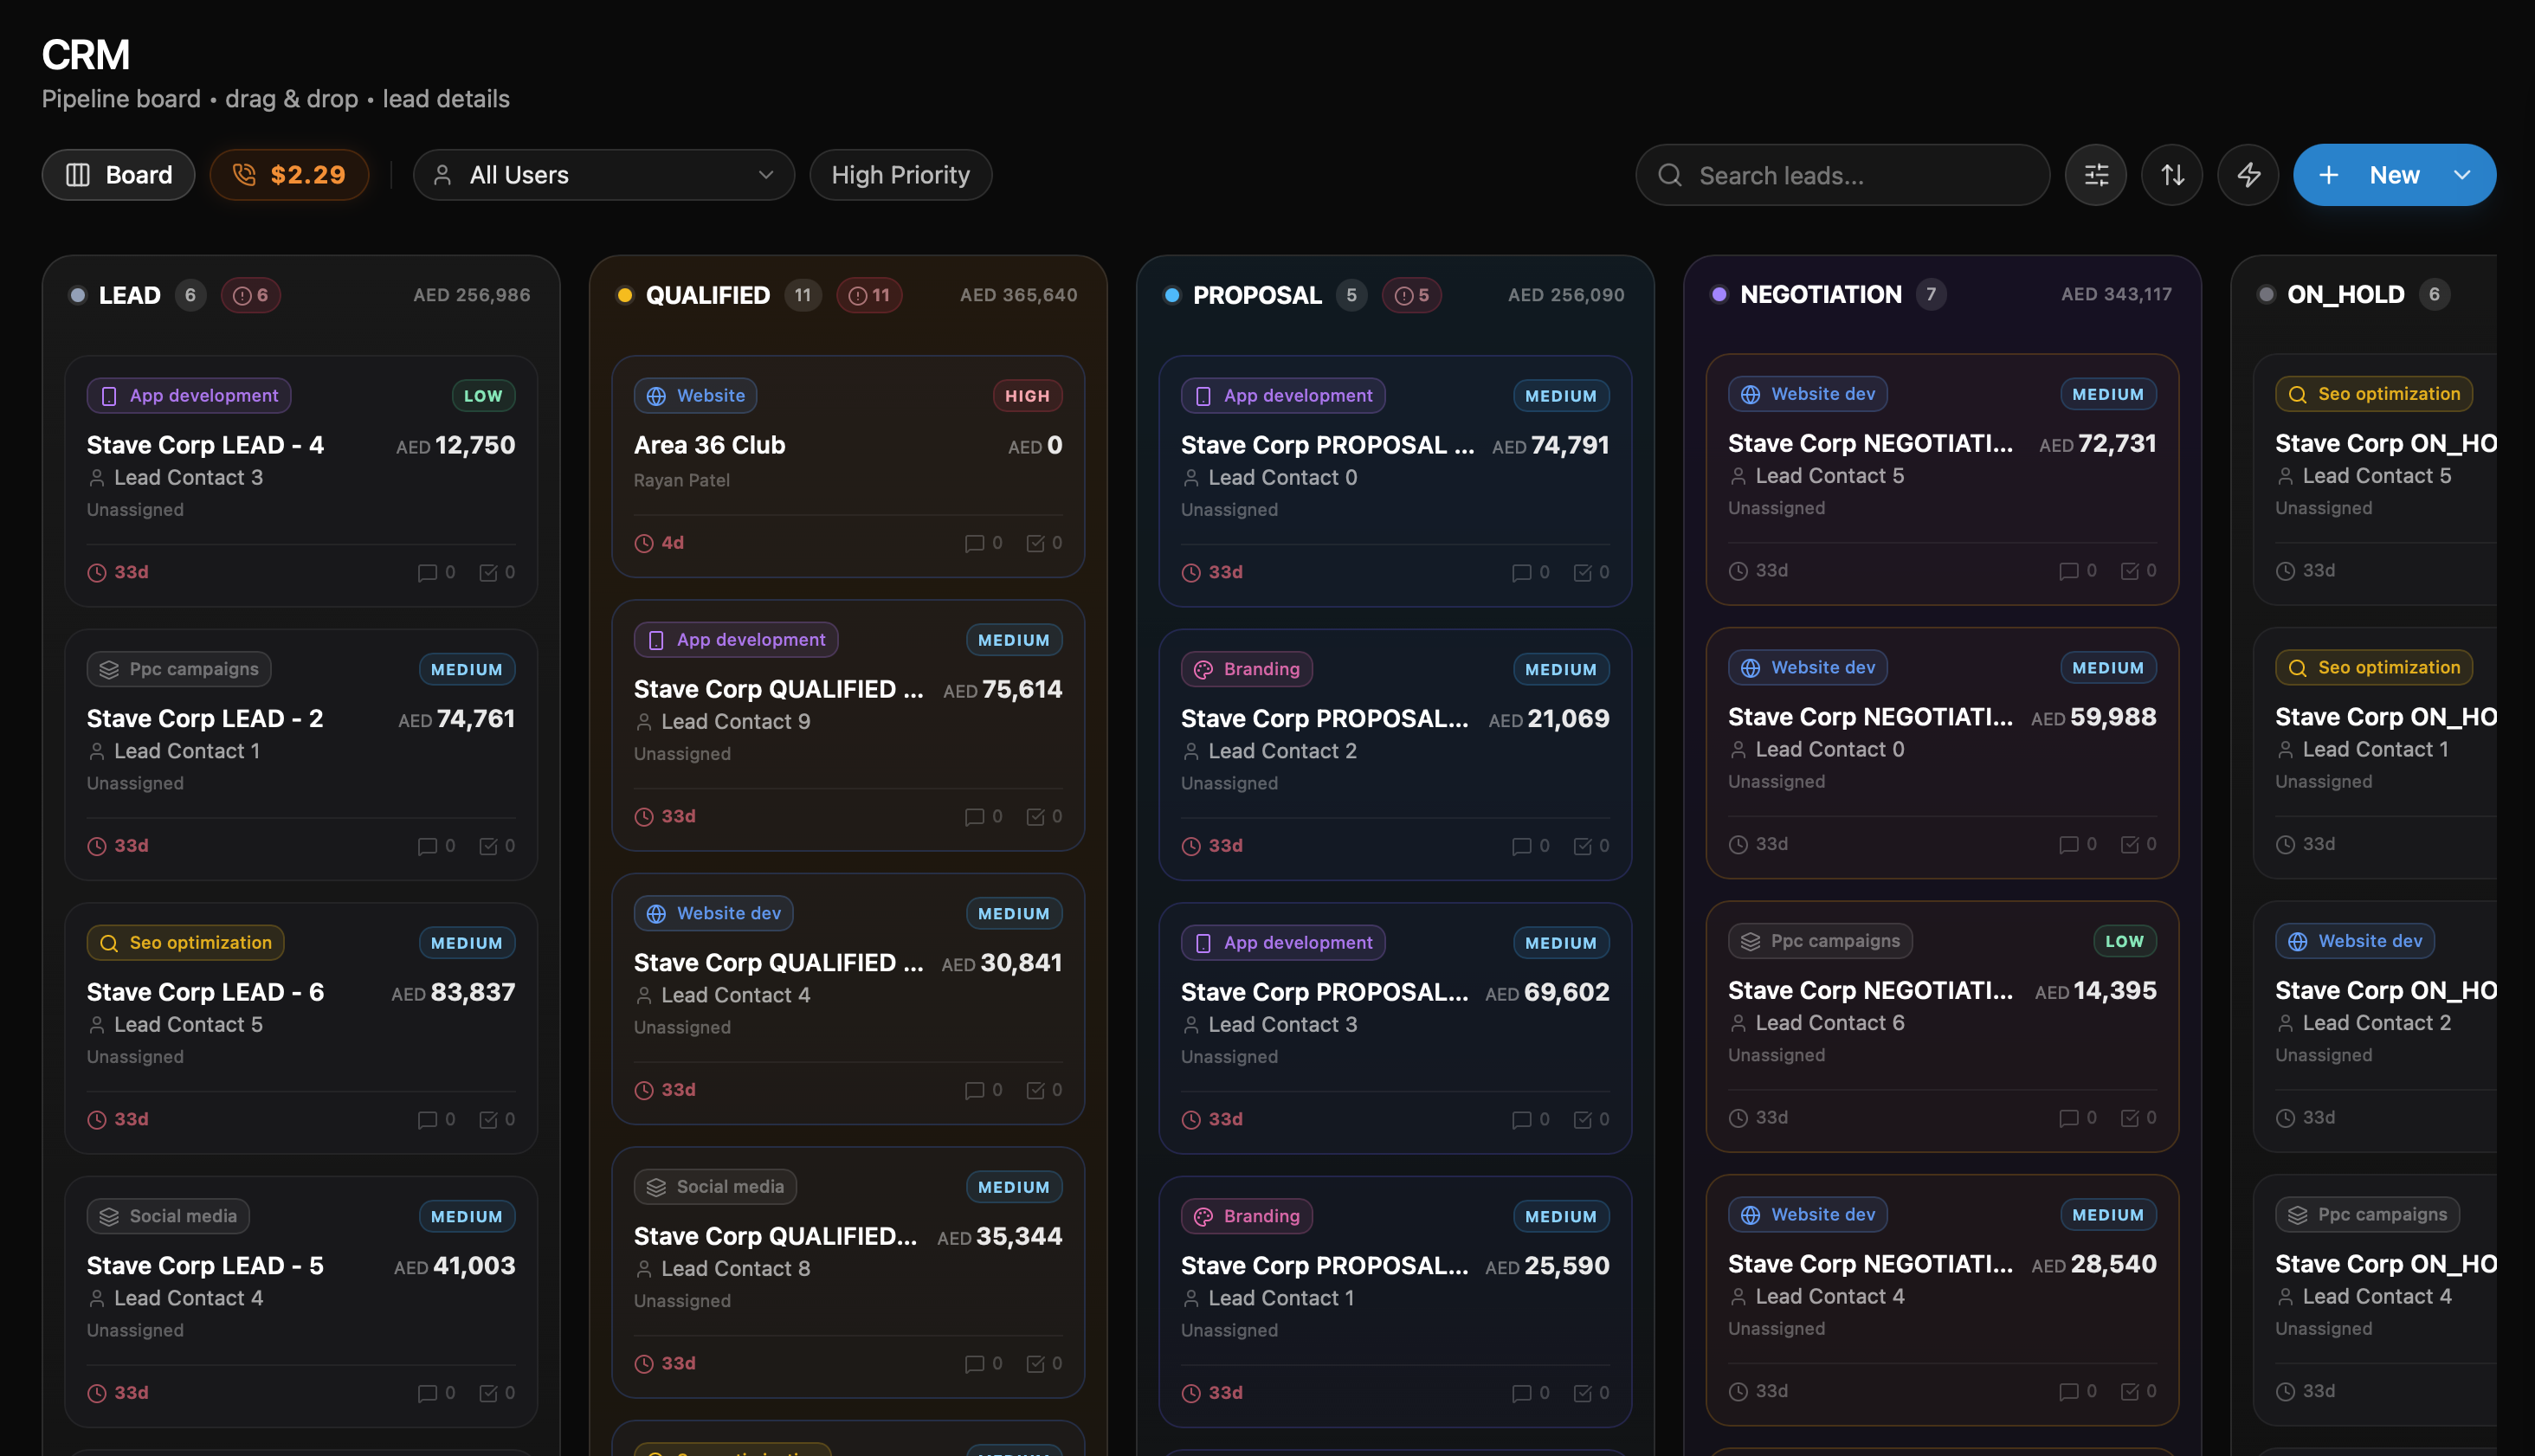Click the AED 25,590 amount in PROPOSAL
Image resolution: width=2535 pixels, height=1456 pixels.
pos(1547,1266)
